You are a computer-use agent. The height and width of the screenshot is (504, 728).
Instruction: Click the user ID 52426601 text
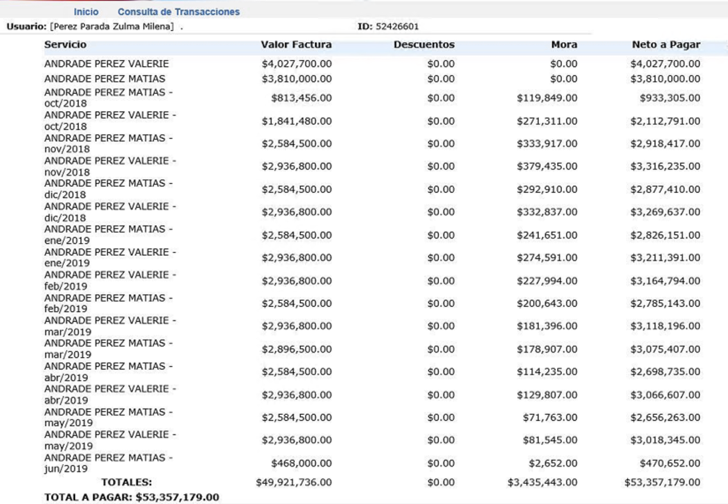pos(397,27)
